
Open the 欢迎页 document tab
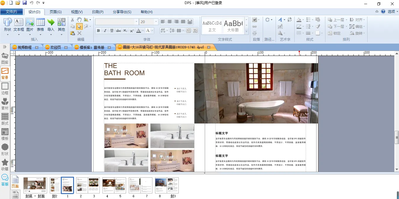click(56, 47)
